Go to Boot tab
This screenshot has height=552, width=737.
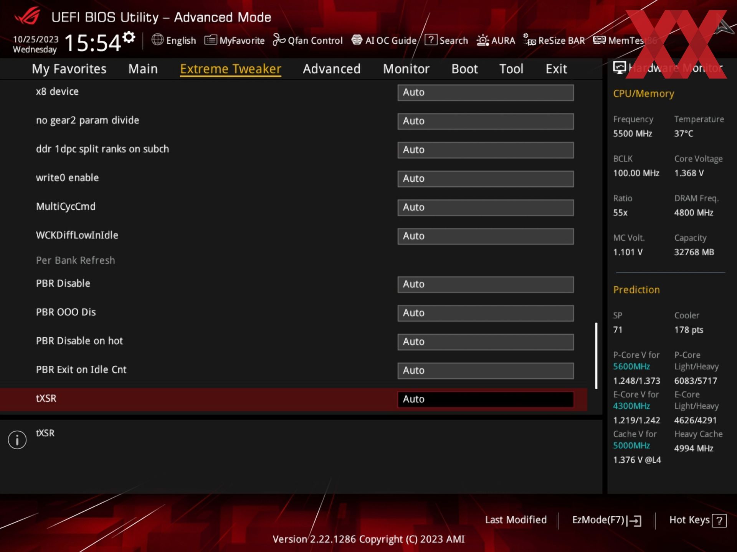click(464, 69)
